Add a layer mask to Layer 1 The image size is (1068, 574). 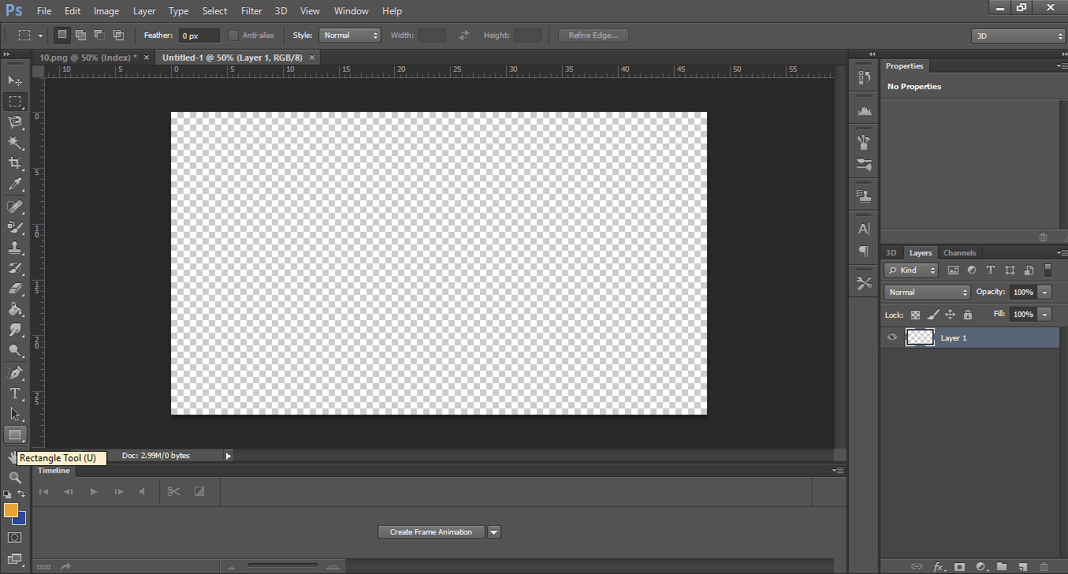pyautogui.click(x=959, y=566)
